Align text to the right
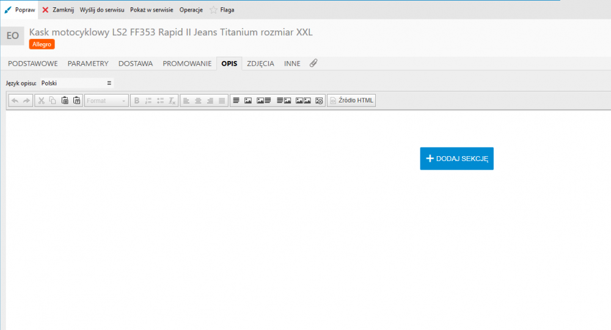 (210, 101)
